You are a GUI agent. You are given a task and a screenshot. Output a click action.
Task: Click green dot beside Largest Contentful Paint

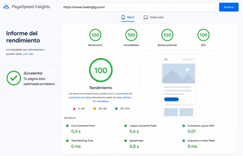click(126, 126)
